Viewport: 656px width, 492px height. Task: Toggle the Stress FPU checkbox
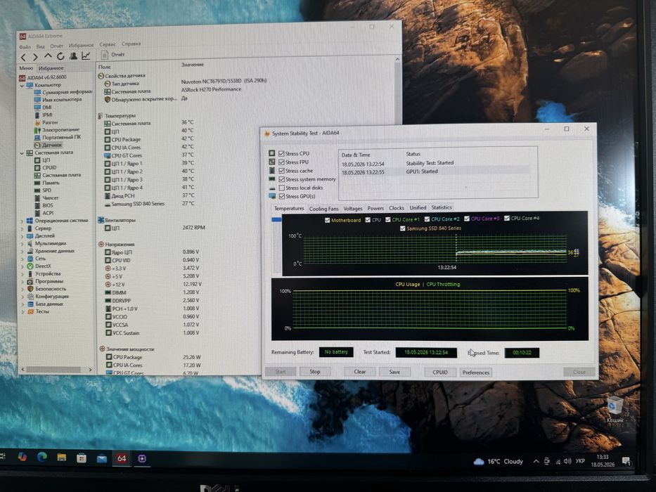pyautogui.click(x=281, y=162)
